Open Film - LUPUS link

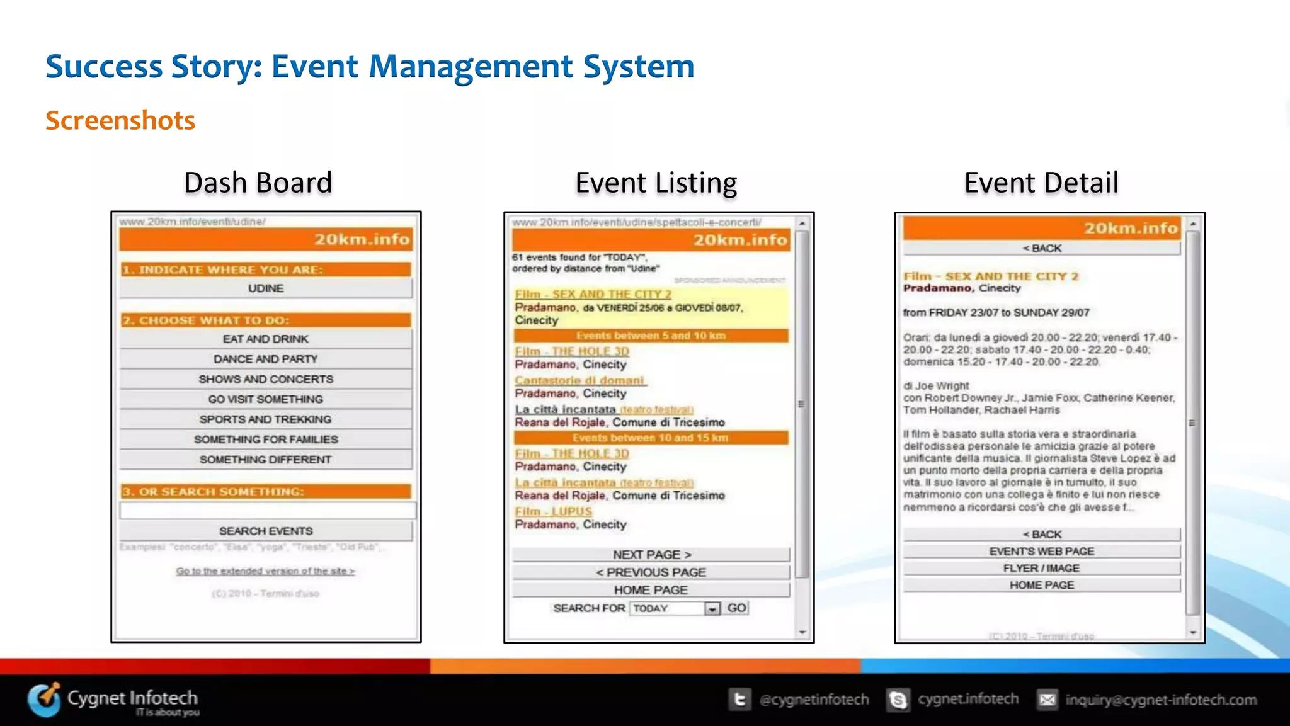coord(553,511)
